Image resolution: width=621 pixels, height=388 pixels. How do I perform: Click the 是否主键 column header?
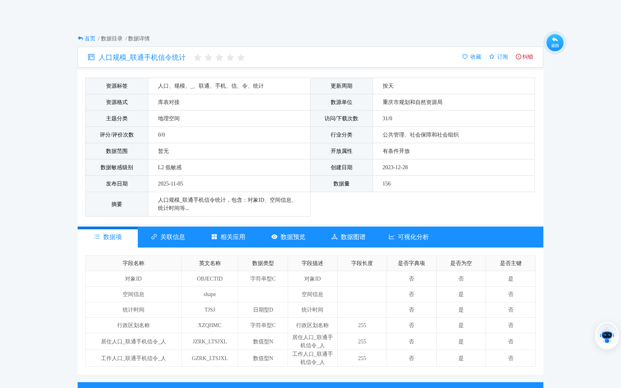coord(511,263)
